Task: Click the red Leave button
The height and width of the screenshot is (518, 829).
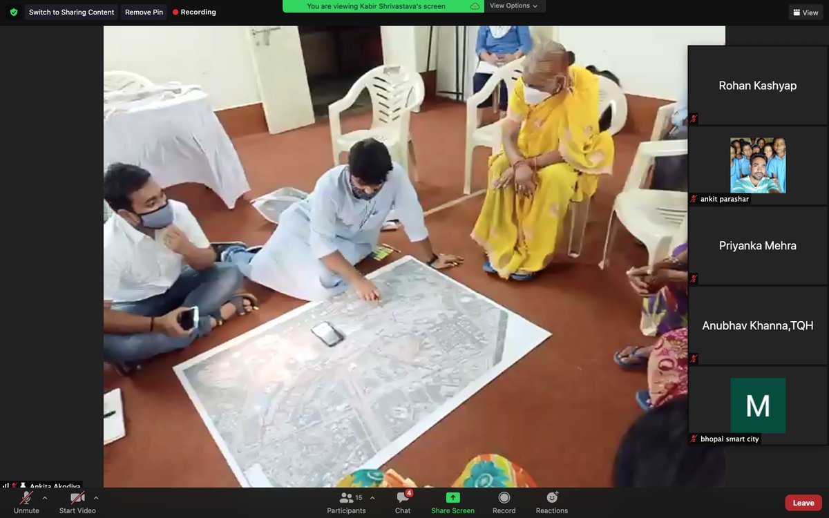Action: pos(803,503)
